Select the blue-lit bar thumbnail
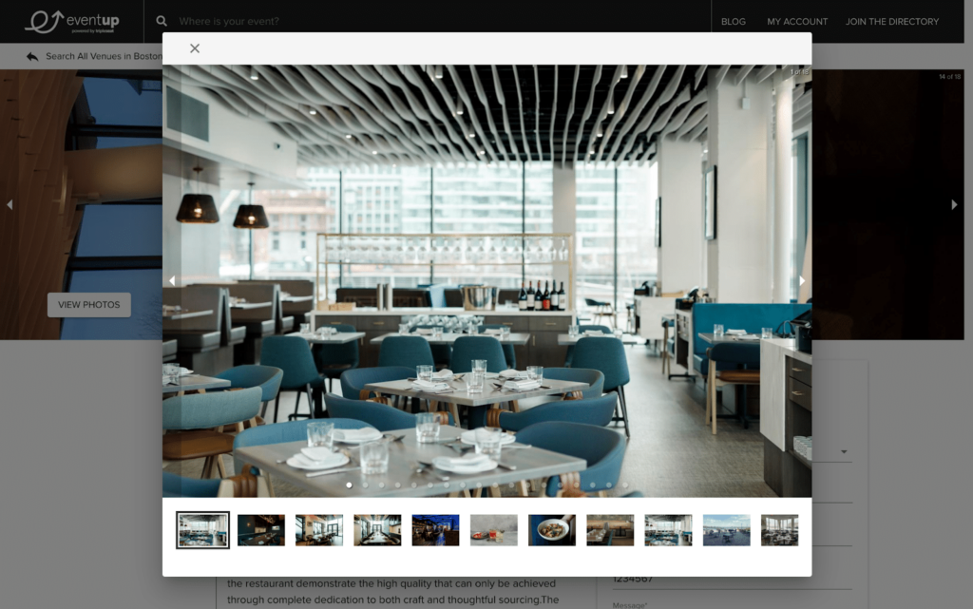 (435, 530)
